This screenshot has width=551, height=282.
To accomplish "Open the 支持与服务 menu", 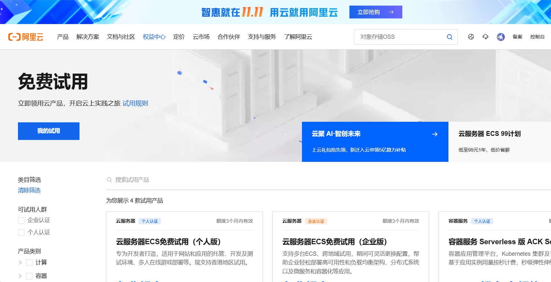I will pyautogui.click(x=262, y=37).
